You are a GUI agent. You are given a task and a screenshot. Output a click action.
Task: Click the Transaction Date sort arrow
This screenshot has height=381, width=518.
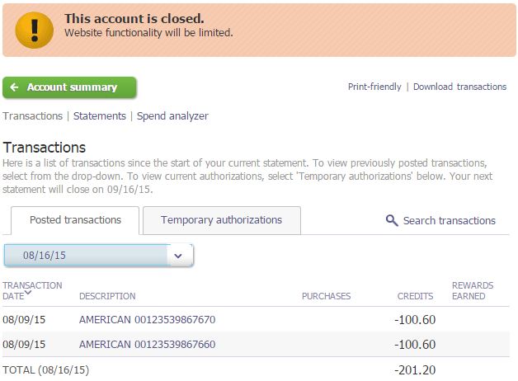pyautogui.click(x=28, y=291)
